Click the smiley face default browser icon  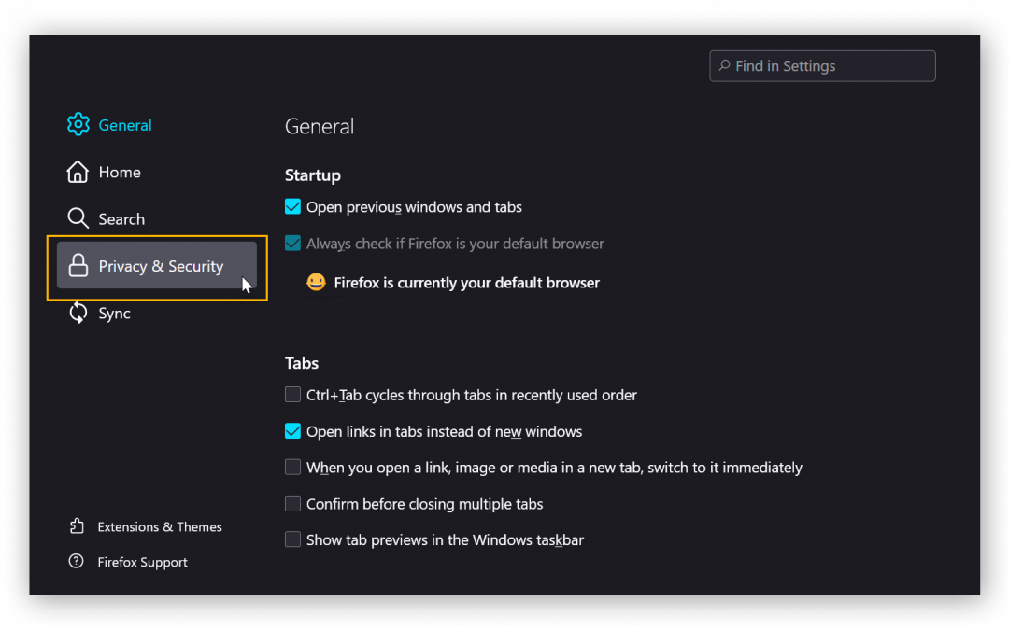(316, 282)
